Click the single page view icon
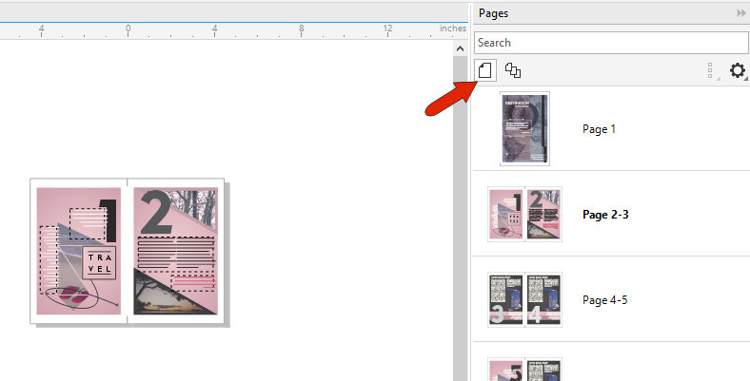 [x=485, y=70]
